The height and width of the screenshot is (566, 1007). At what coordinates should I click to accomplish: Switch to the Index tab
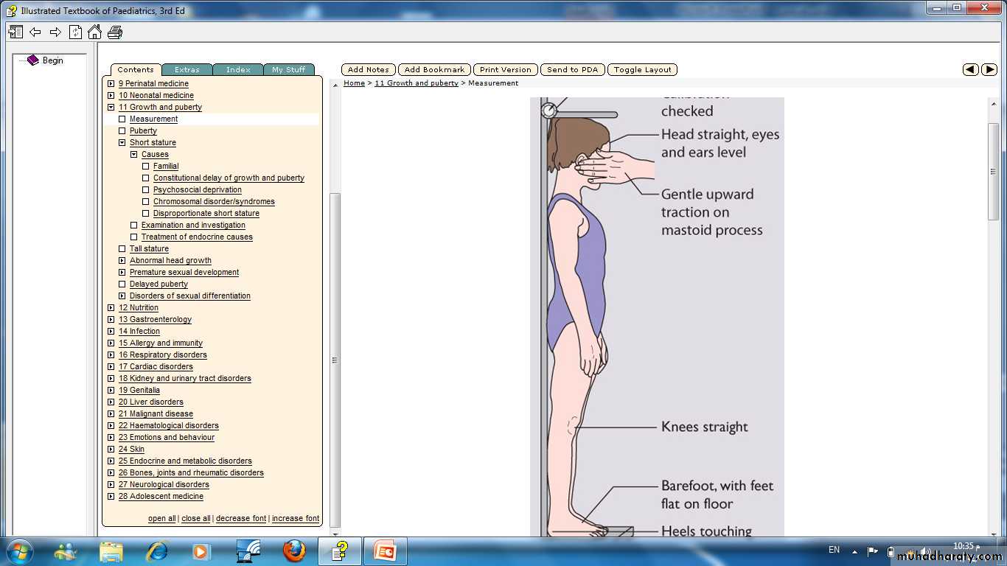point(238,69)
